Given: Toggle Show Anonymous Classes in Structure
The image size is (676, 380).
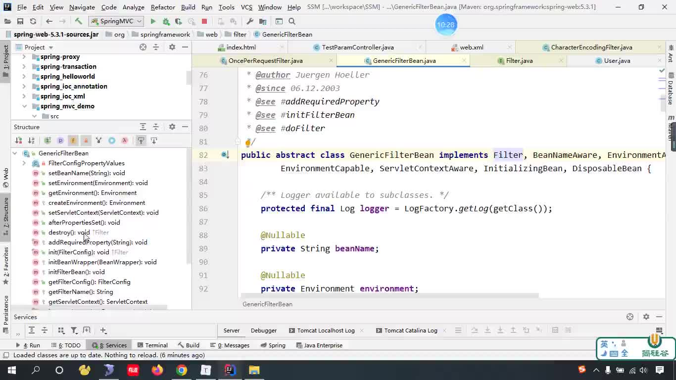Looking at the screenshot, I should click(112, 141).
